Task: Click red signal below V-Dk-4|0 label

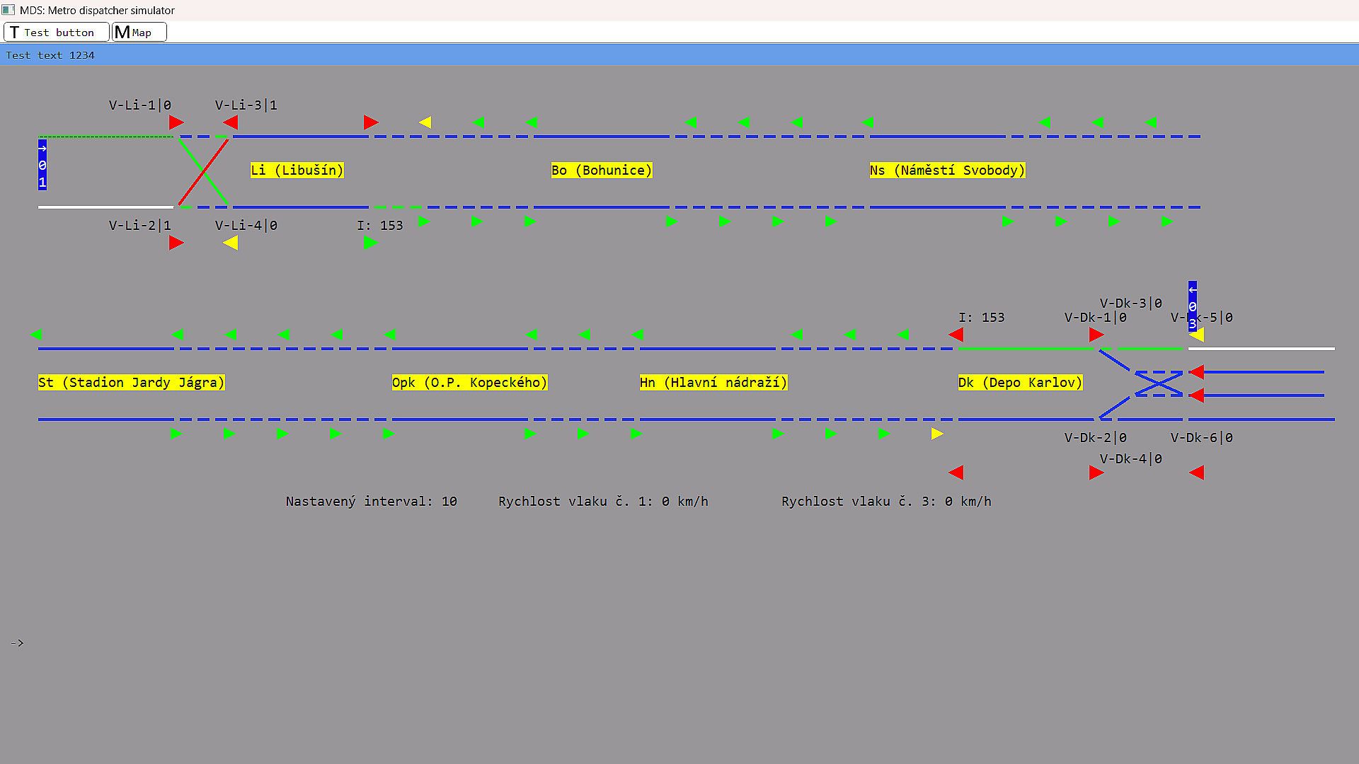Action: pos(1096,473)
